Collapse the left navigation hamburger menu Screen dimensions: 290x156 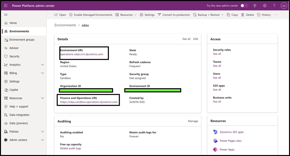6,15
